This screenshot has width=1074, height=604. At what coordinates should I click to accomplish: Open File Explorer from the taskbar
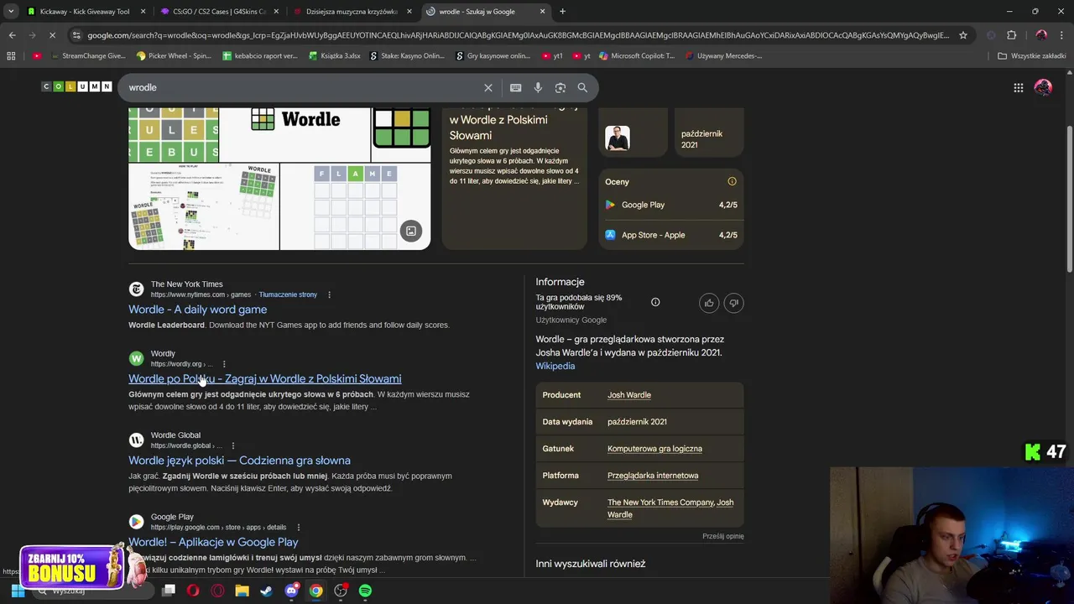(x=242, y=591)
